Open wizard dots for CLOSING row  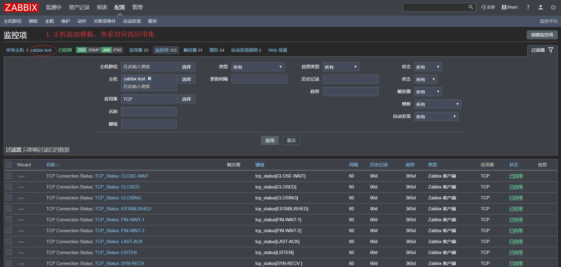[21, 198]
